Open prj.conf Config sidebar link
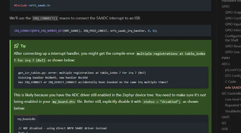The image size is (241, 133). pyautogui.click(x=233, y=70)
